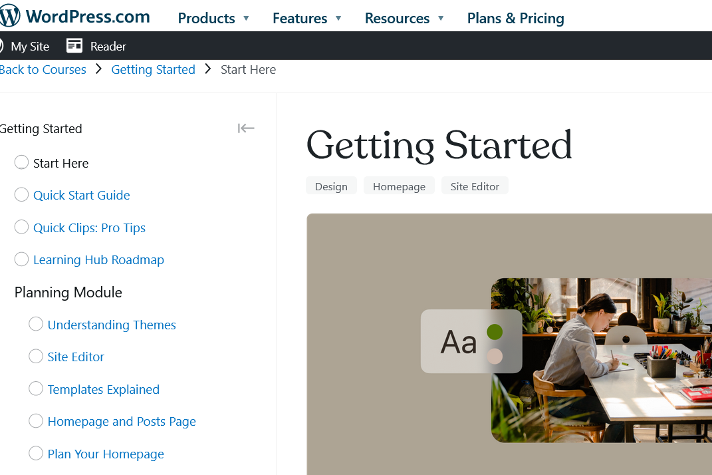Select the Homepage tag
712x475 pixels.
[x=399, y=186]
